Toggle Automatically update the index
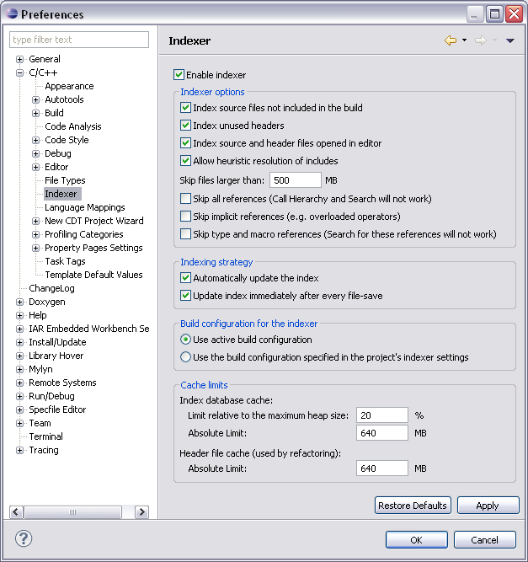528x562 pixels. (x=185, y=278)
